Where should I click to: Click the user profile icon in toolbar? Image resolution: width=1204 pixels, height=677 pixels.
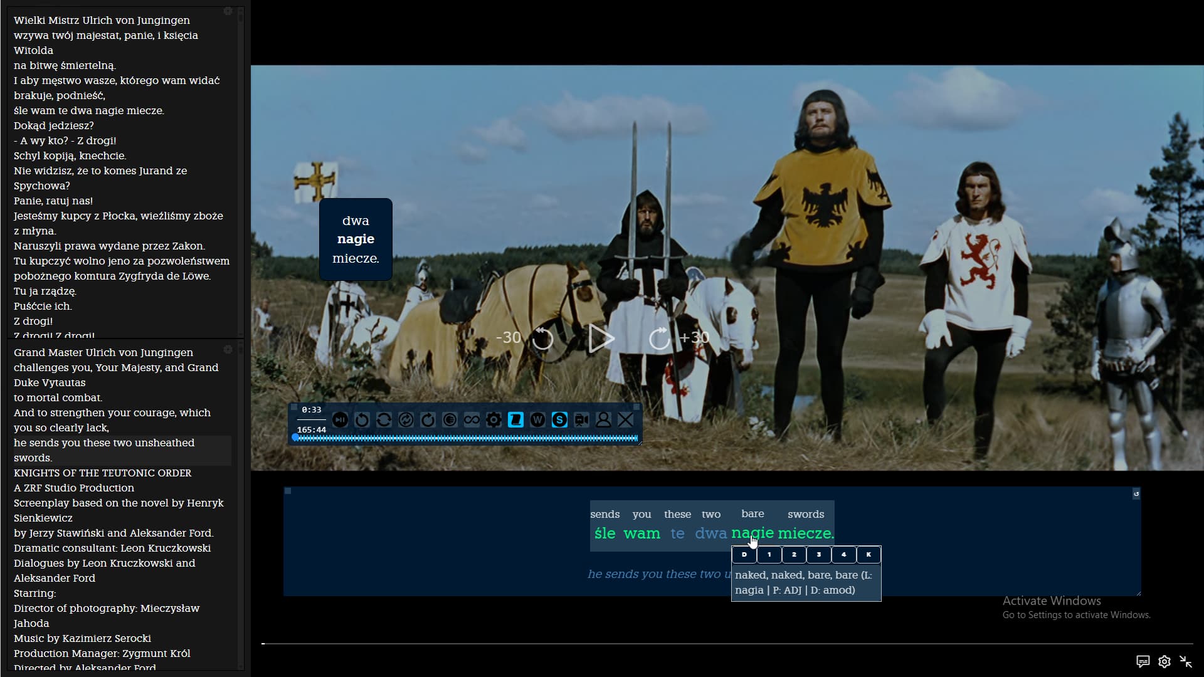pyautogui.click(x=603, y=420)
